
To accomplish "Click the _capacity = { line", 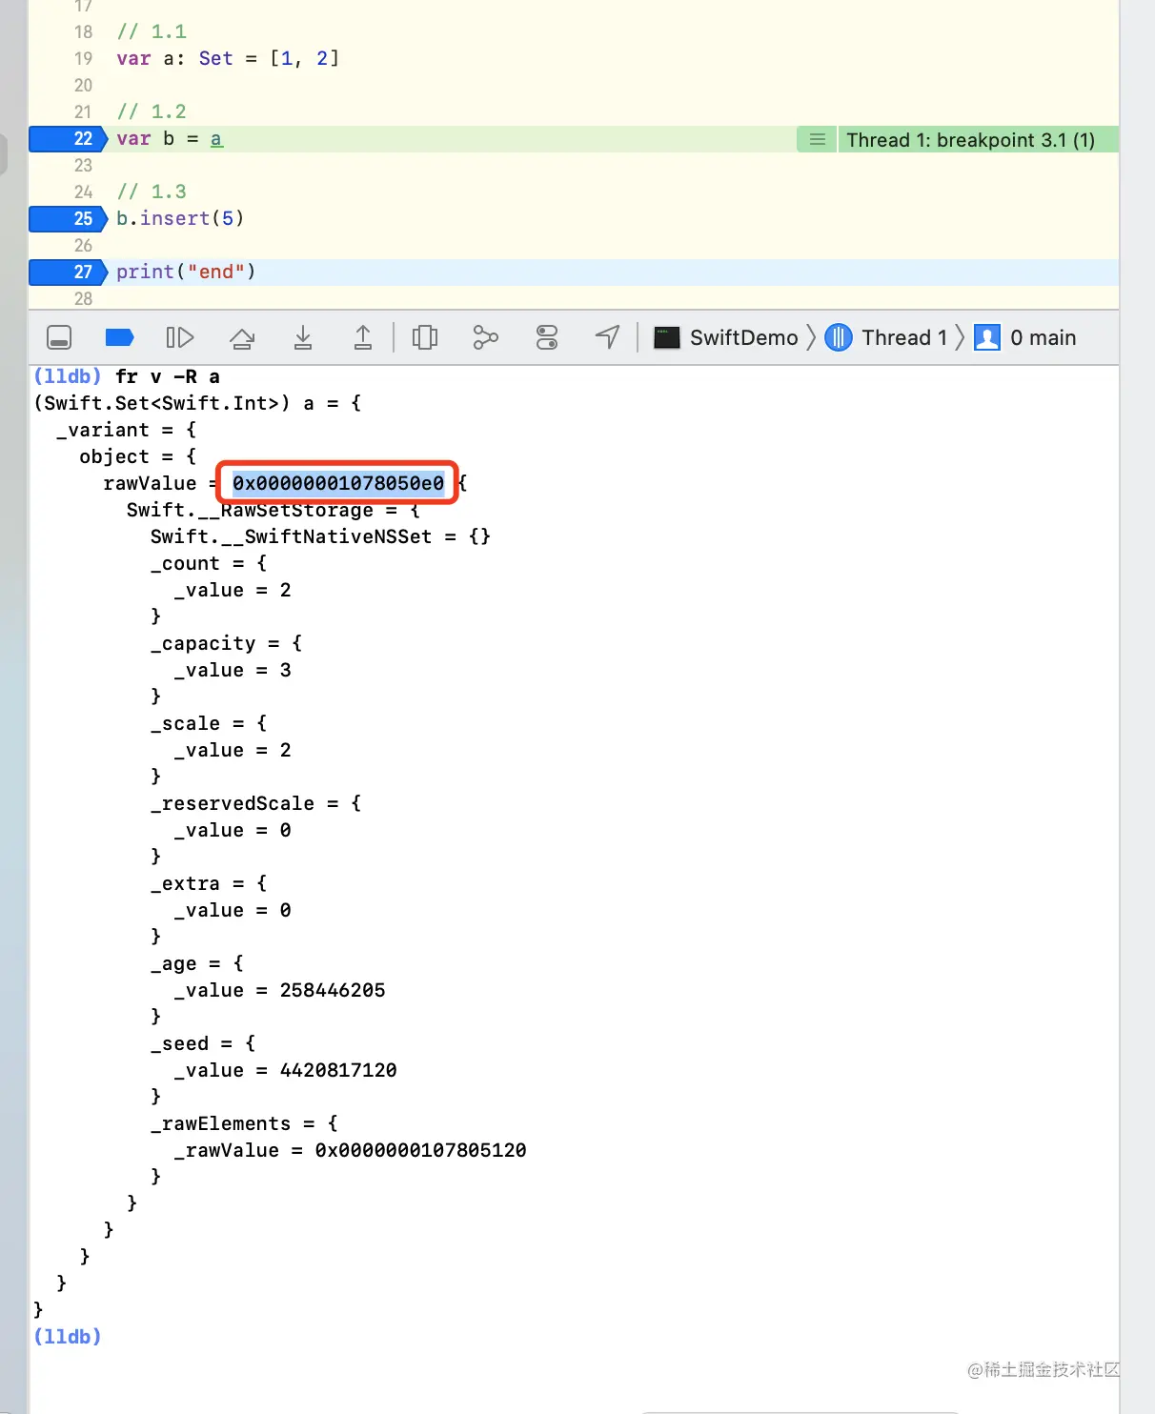I will pos(226,643).
